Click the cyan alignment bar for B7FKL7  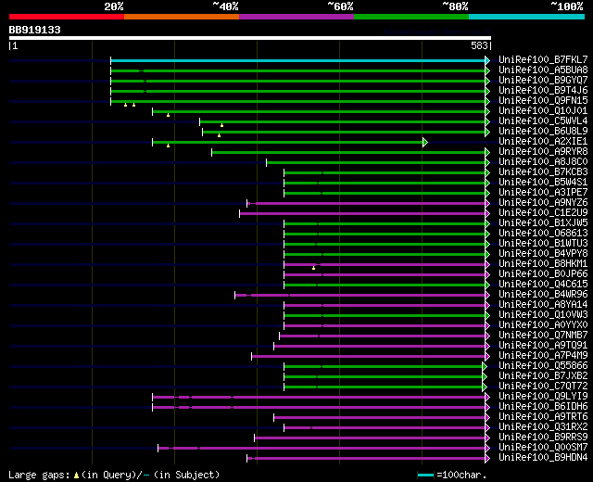click(x=298, y=60)
